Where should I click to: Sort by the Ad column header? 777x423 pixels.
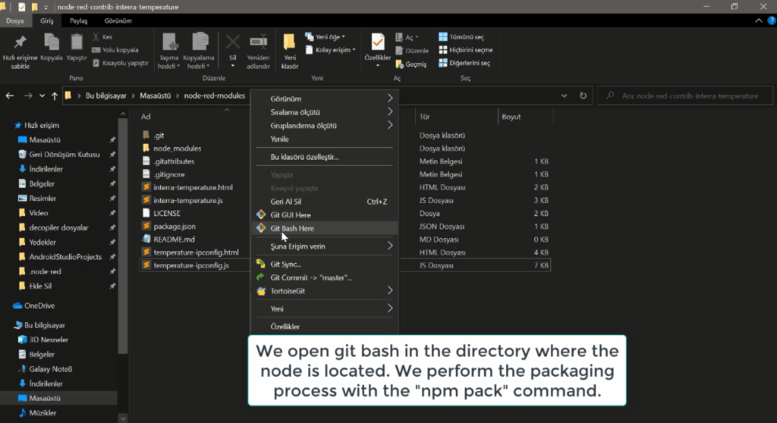[146, 117]
